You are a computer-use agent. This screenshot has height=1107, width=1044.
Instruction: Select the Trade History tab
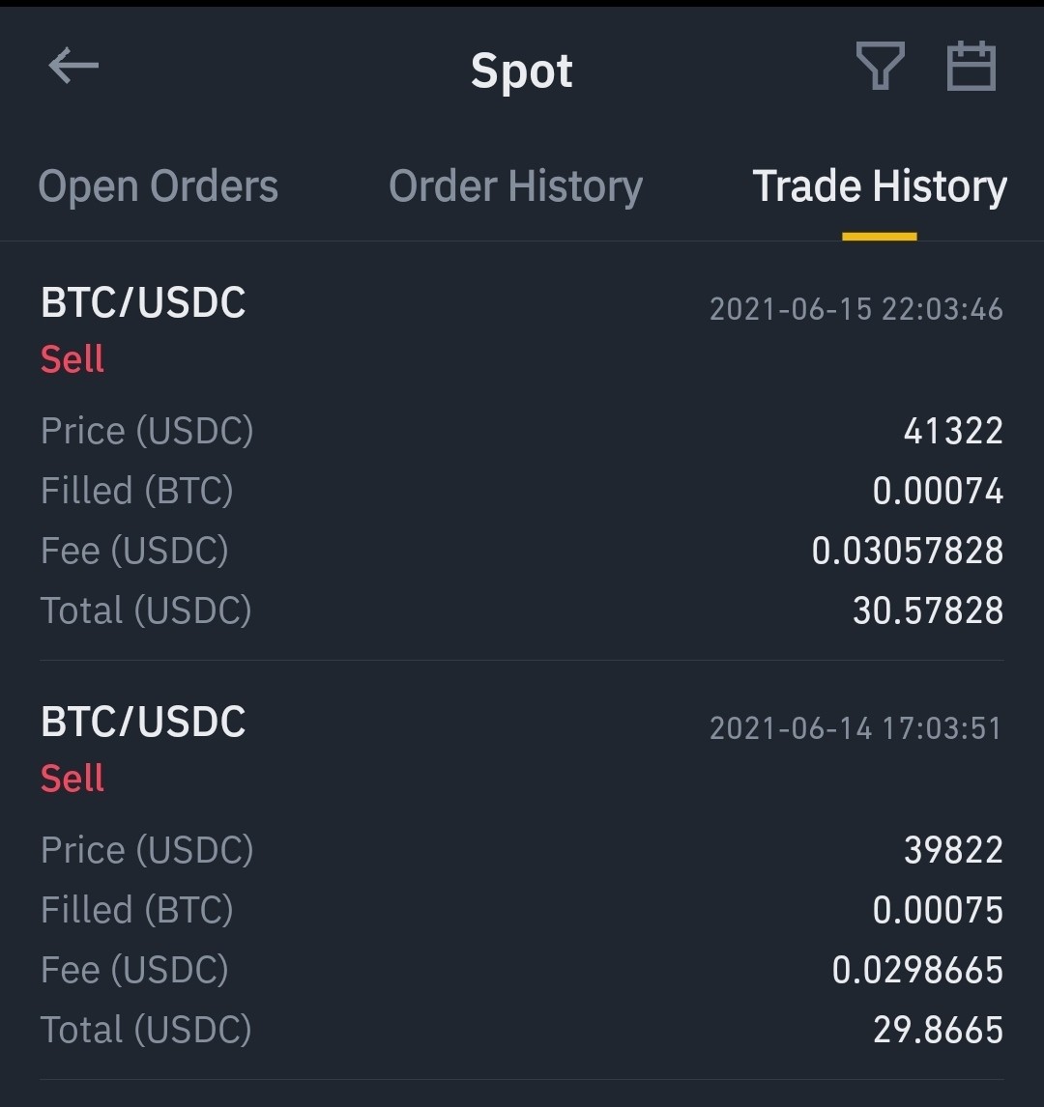(880, 186)
